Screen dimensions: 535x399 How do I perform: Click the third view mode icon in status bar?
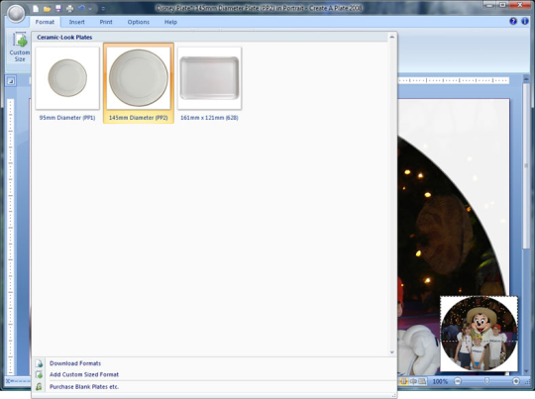click(x=422, y=381)
